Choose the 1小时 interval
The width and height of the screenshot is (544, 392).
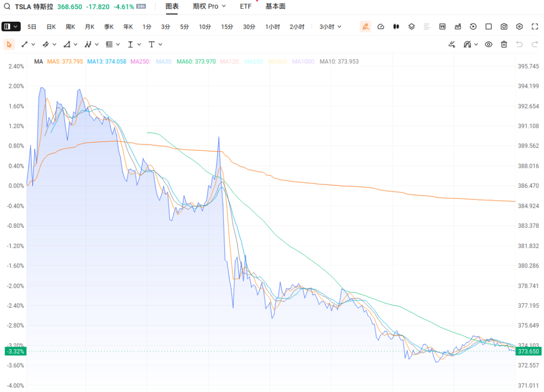click(273, 27)
